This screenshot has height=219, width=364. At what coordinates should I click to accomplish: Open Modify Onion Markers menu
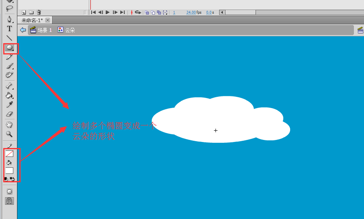coord(165,13)
